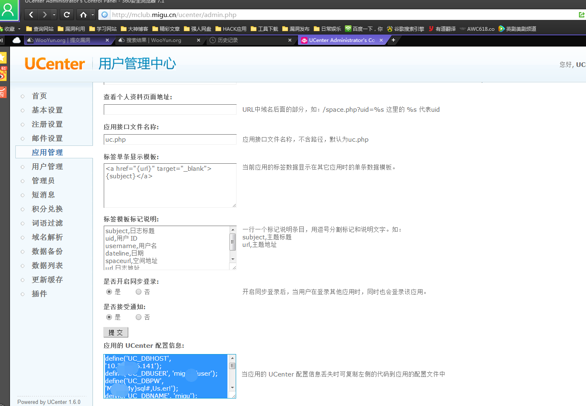Open 大神博客 bookmark folder
The image size is (586, 406).
pyautogui.click(x=134, y=29)
